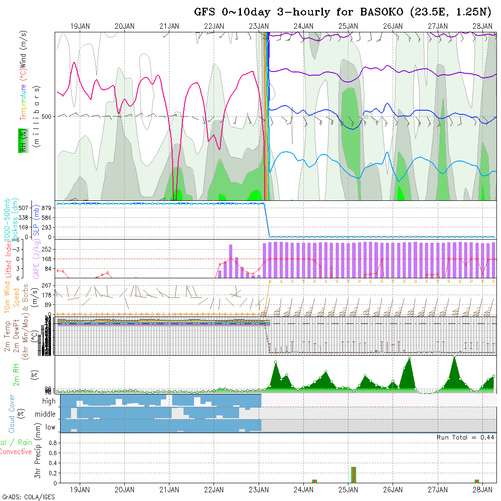
Task: Click the small precipitation bar near 24JAN
Action: pos(314,481)
